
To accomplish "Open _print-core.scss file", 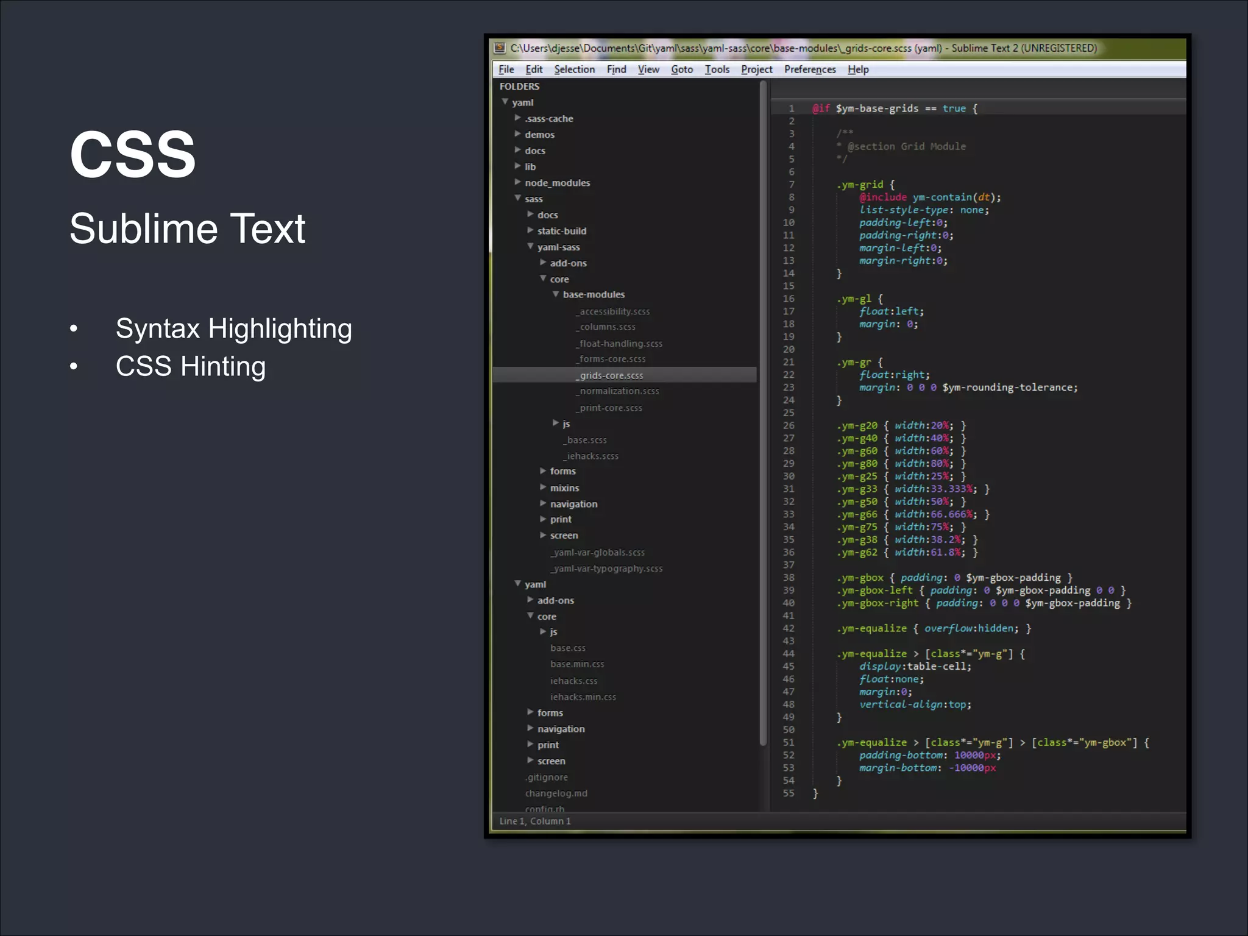I will [608, 408].
